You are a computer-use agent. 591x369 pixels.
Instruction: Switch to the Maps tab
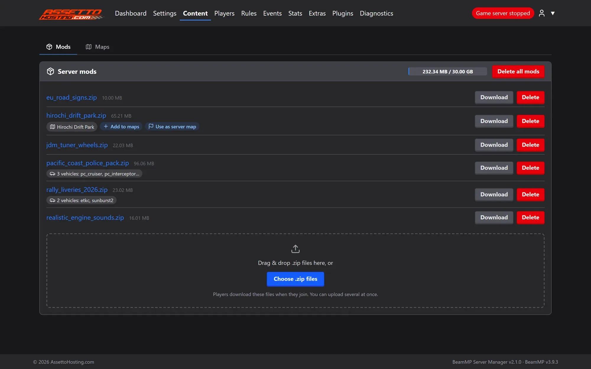pos(98,47)
